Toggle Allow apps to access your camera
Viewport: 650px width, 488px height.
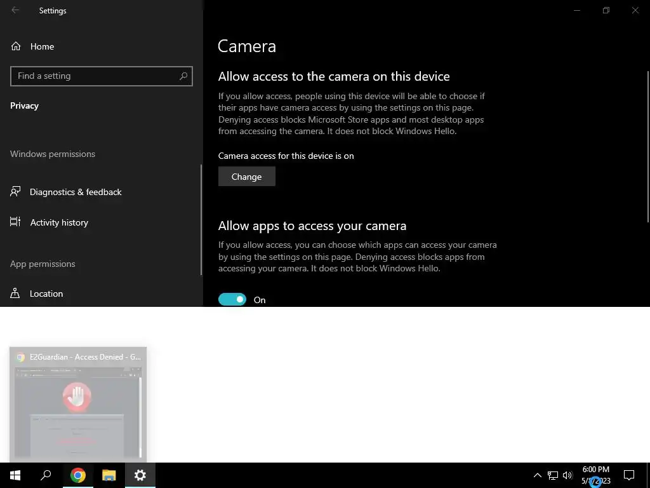point(232,299)
